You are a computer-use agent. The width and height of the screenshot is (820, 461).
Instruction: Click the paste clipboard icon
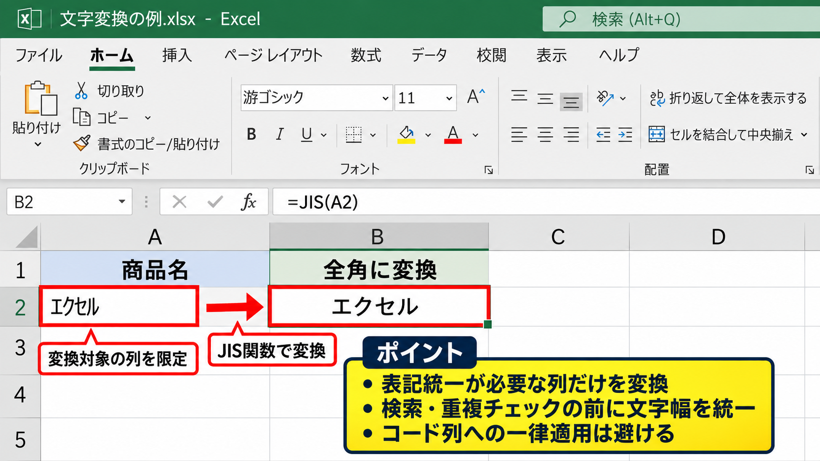click(41, 98)
